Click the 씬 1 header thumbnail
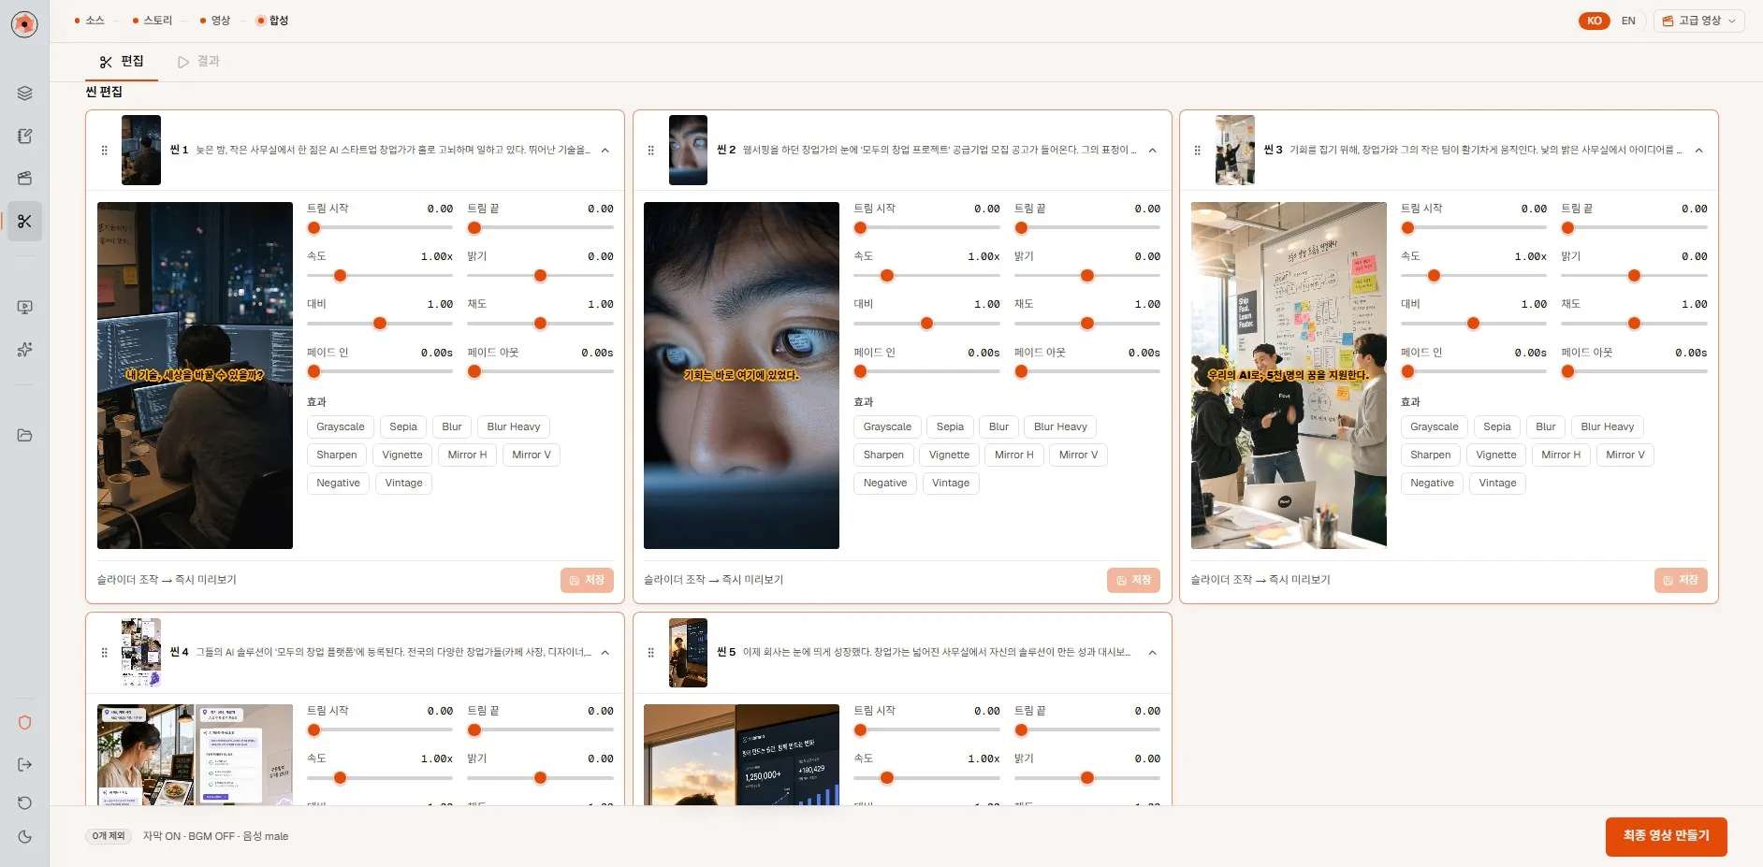Viewport: 1763px width, 867px height. 141,151
